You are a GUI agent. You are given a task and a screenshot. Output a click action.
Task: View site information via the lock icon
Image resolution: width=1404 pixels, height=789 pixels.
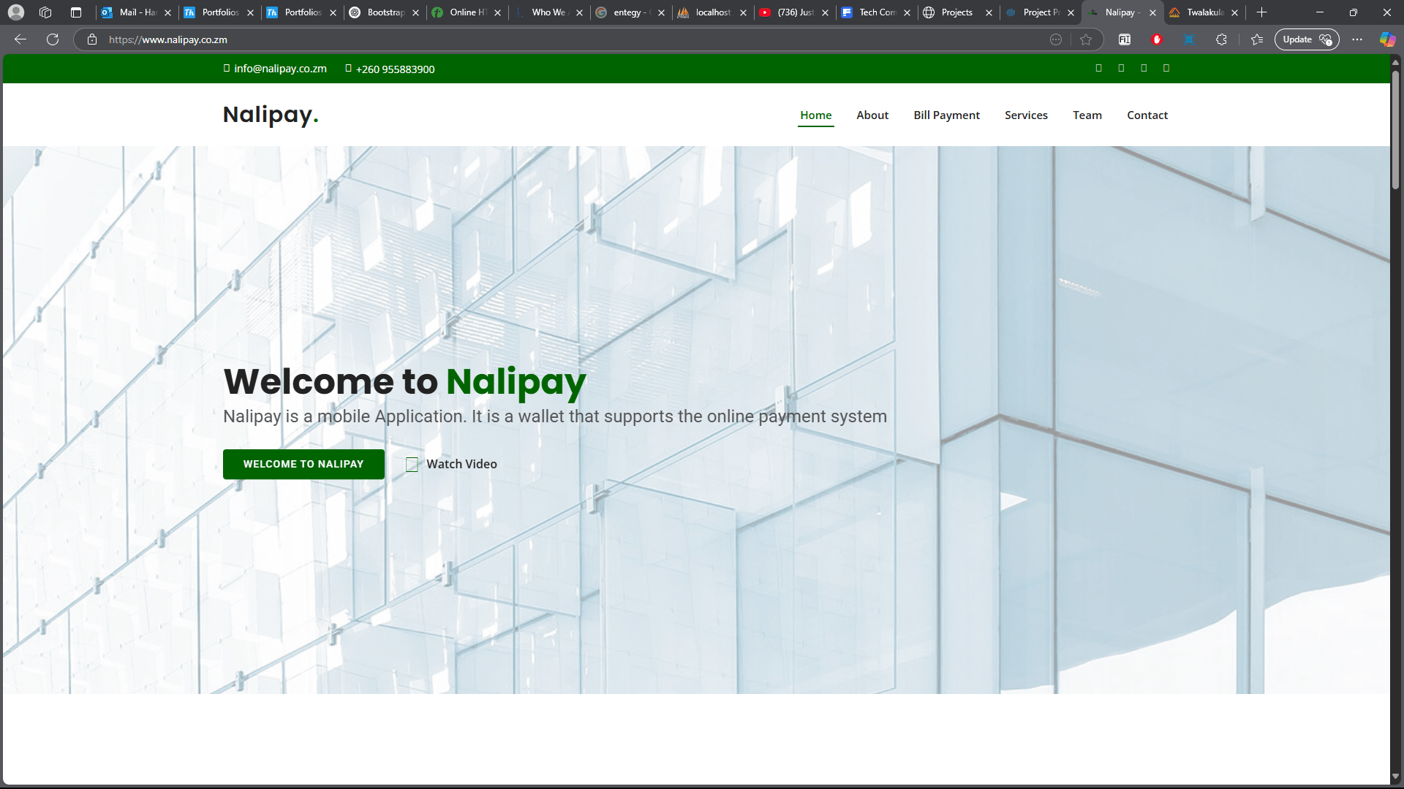[x=92, y=39]
